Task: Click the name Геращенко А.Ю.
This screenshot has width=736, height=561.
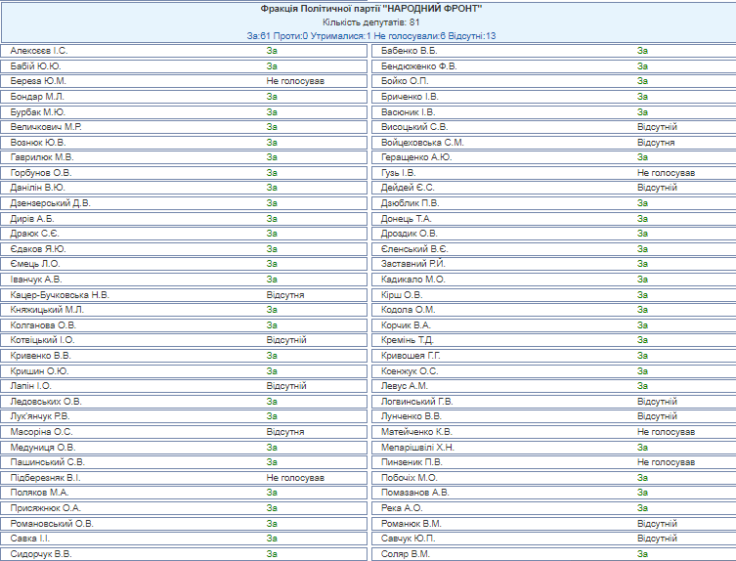Action: click(416, 157)
